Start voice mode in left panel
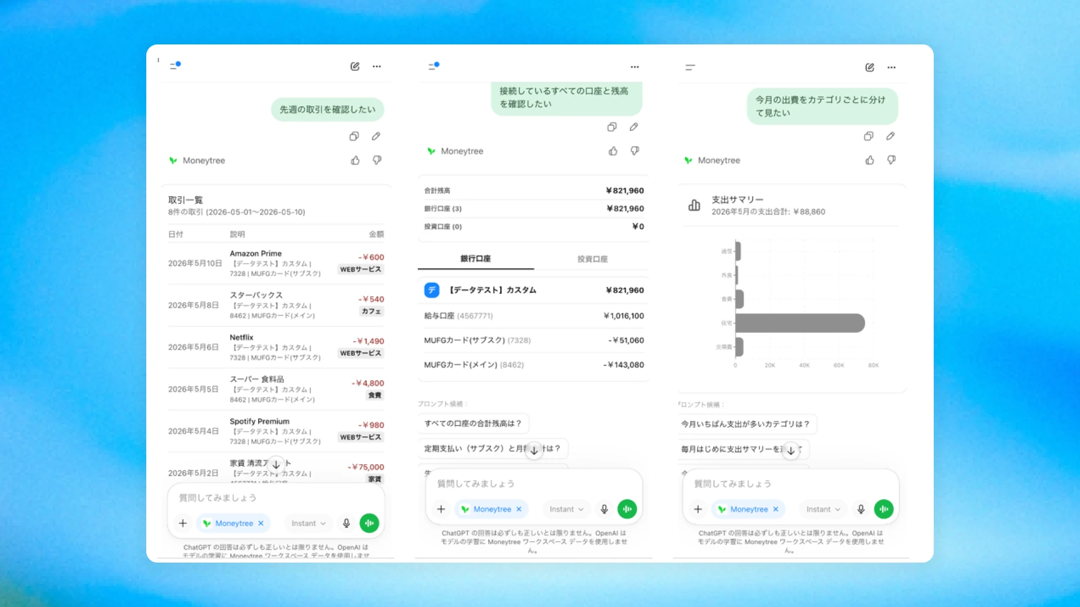 point(370,523)
